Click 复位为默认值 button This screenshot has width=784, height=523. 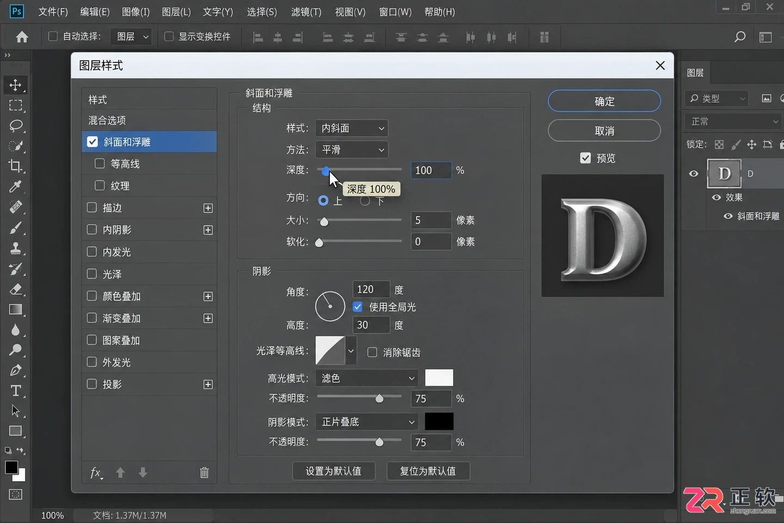[428, 471]
